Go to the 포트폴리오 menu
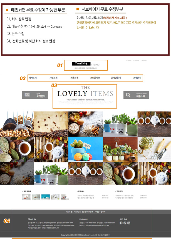The width and height of the screenshot is (171, 240). [x=95, y=78]
